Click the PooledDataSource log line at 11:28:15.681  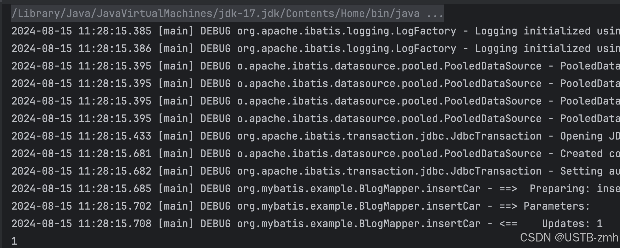316,154
